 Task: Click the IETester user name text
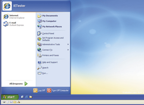pyautogui.click(x=19, y=6)
